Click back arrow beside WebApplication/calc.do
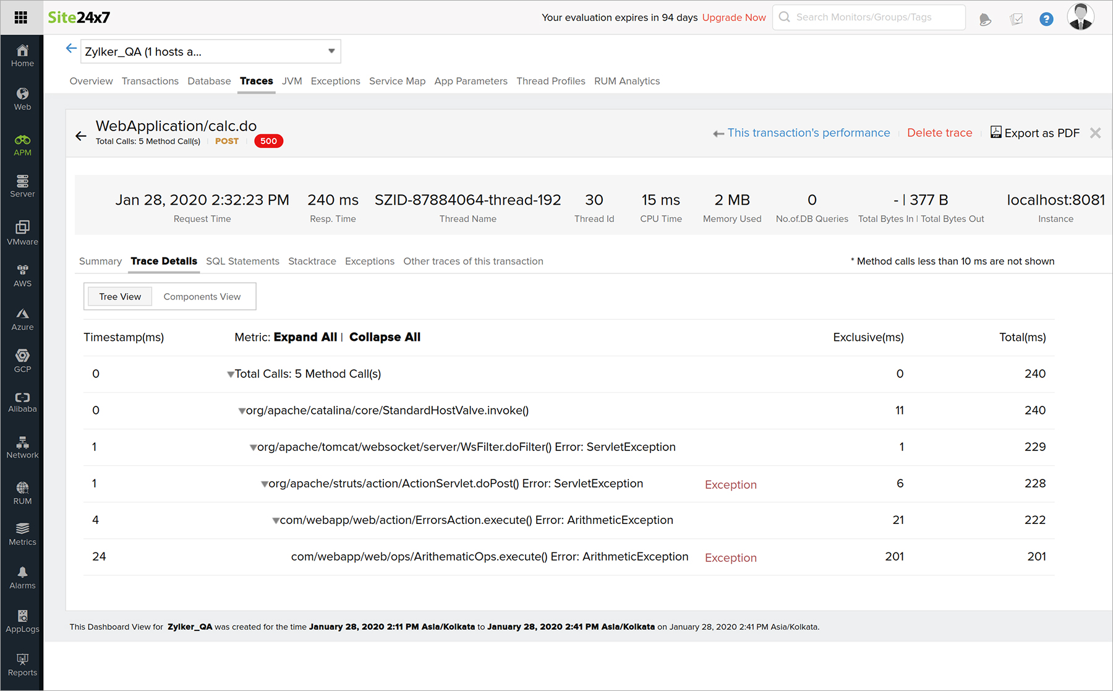 coord(81,136)
